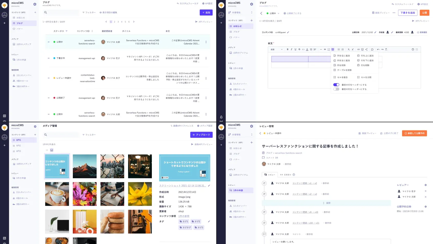Click the アップロード button
Image resolution: width=433 pixels, height=244 pixels.
[x=201, y=135]
